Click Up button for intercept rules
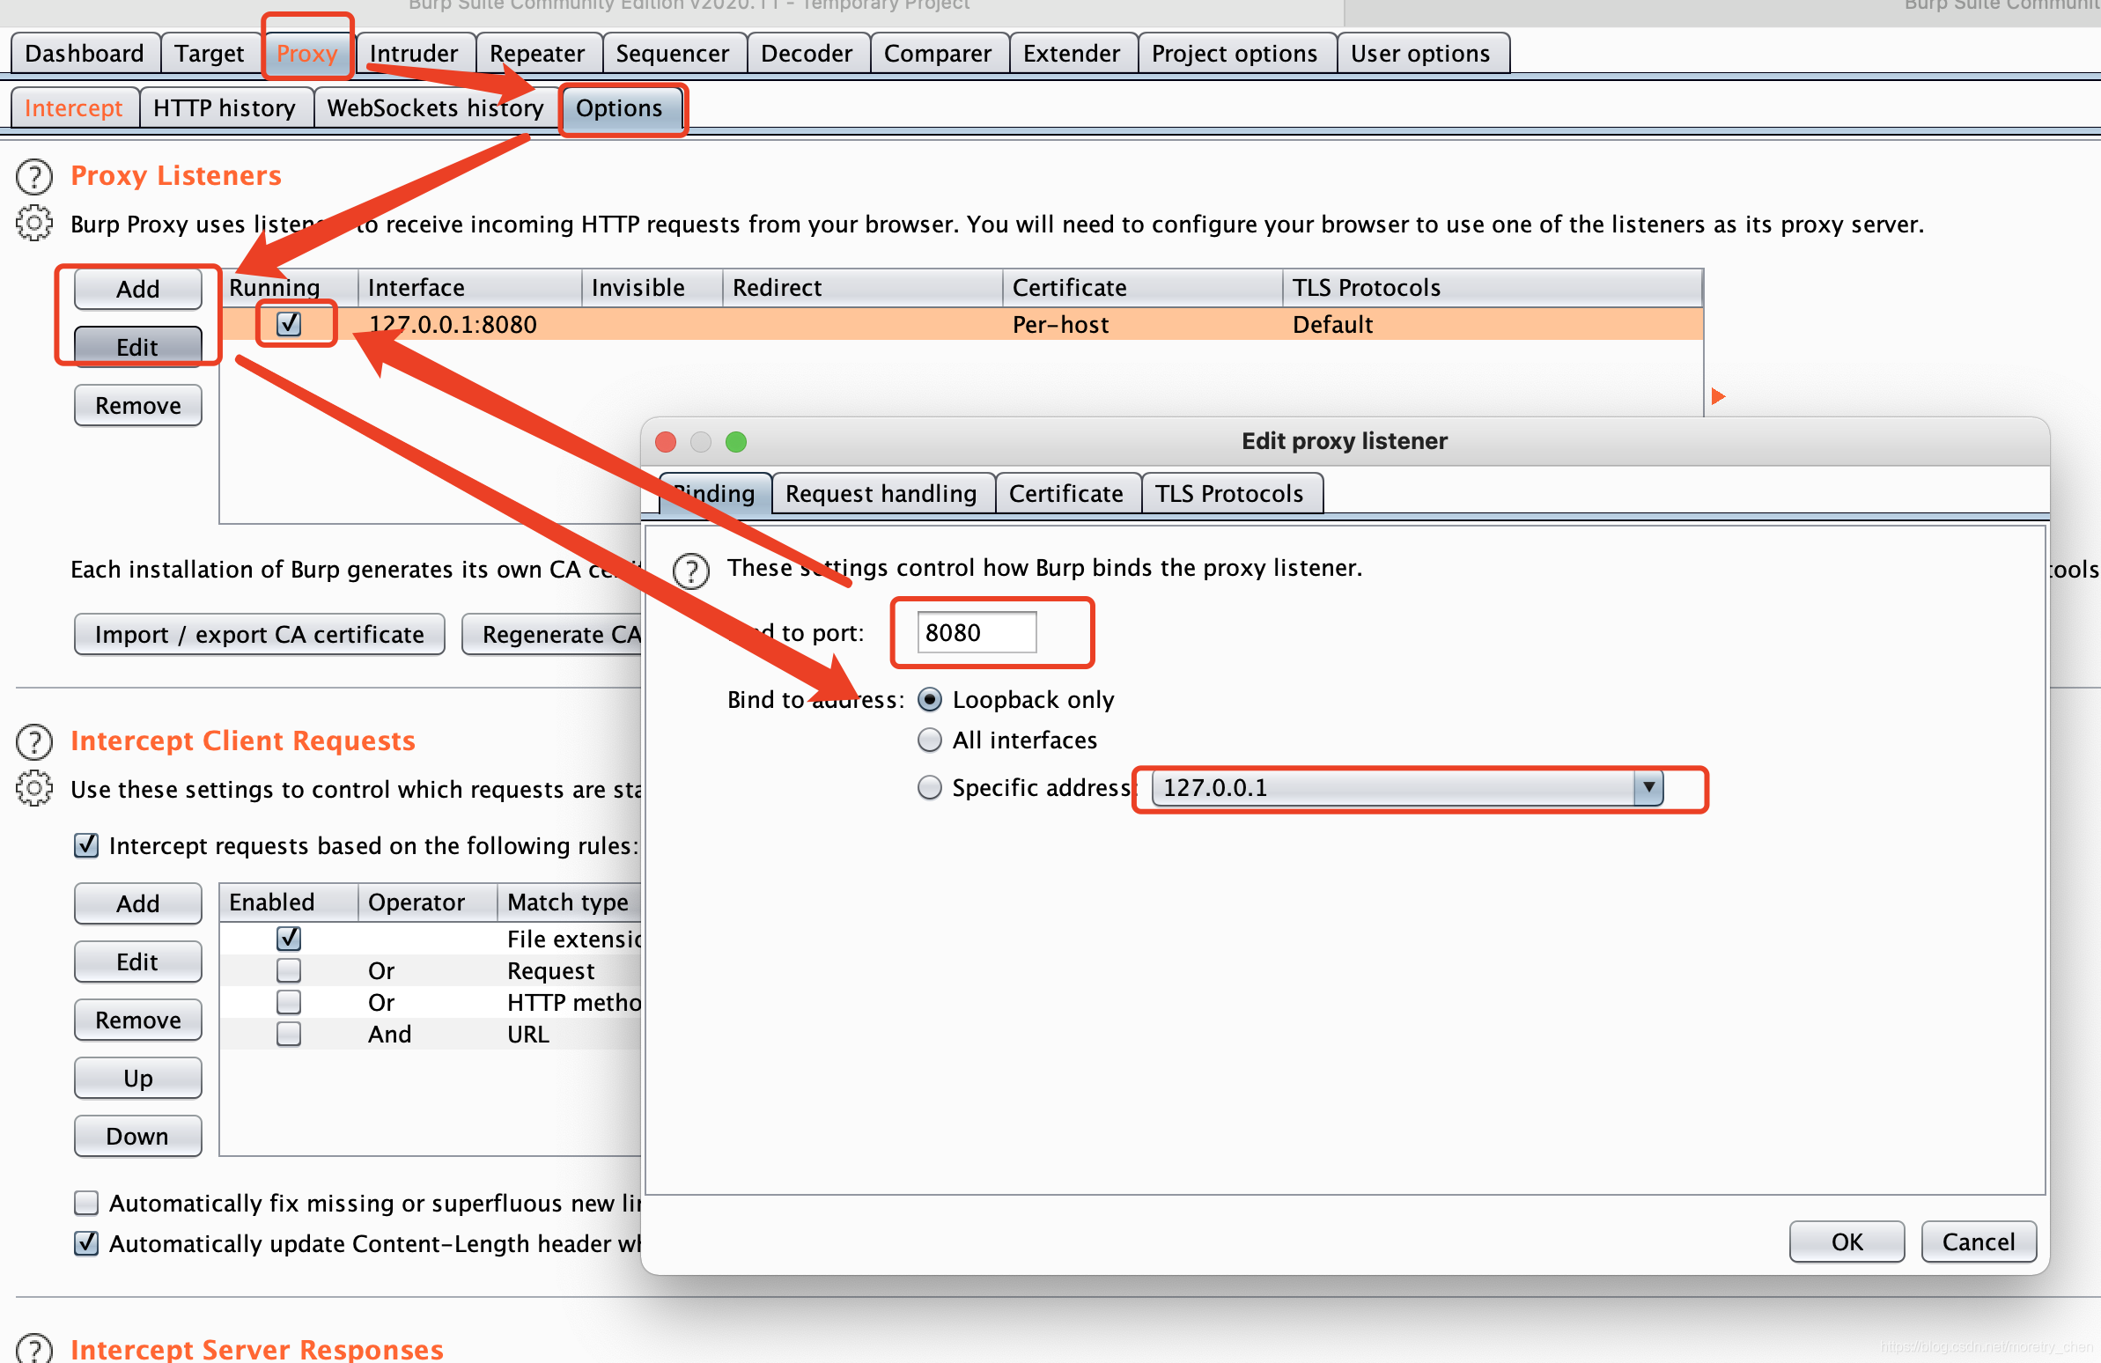Viewport: 2101px width, 1363px height. tap(137, 1078)
